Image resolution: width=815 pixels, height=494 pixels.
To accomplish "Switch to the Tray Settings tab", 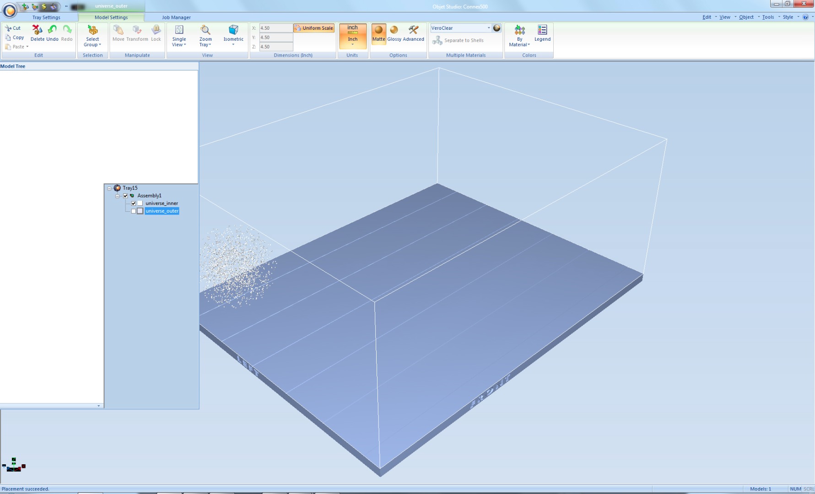I will 46,17.
